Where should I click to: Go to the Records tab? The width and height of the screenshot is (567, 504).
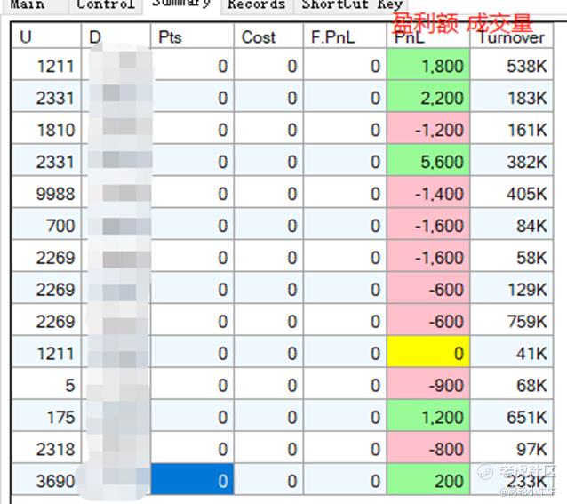point(257,6)
